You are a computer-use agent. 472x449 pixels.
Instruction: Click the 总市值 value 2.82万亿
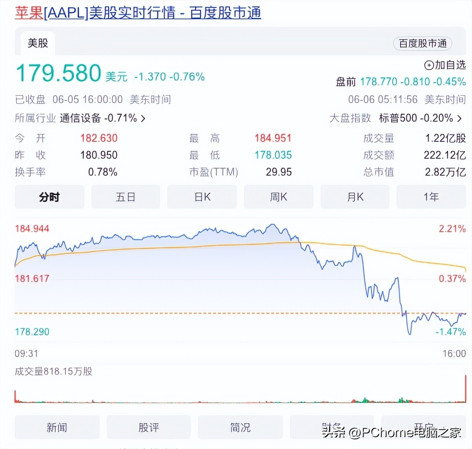pos(445,172)
